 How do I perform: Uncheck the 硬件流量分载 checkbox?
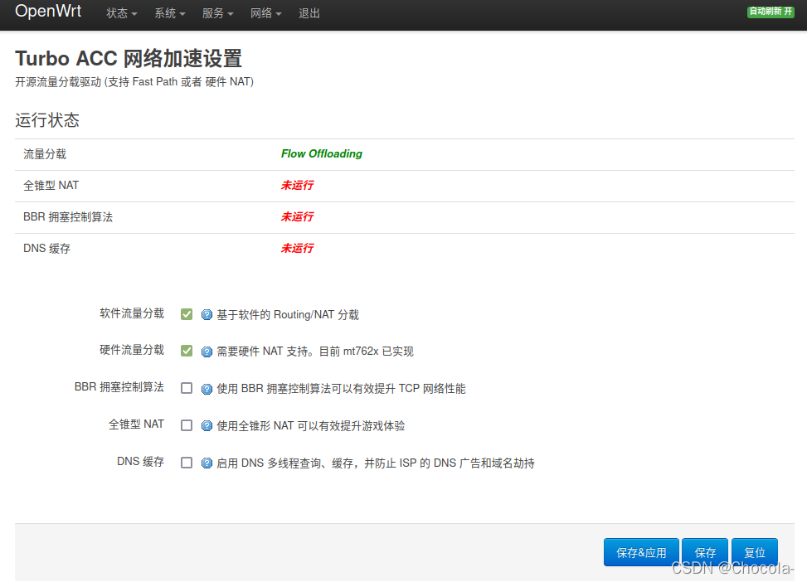(187, 351)
